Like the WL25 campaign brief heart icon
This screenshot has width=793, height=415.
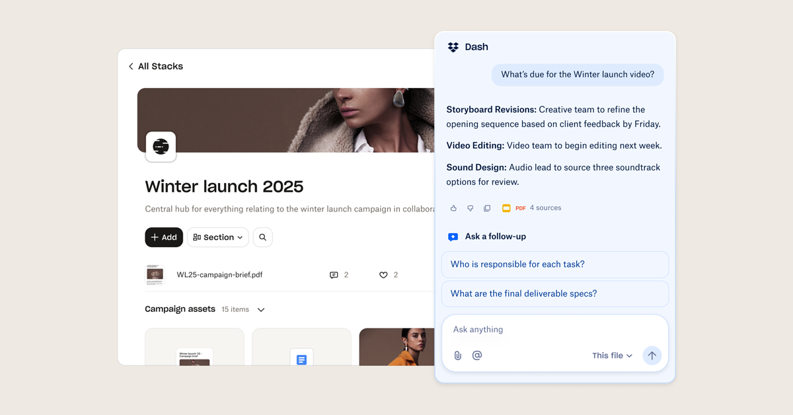click(383, 275)
